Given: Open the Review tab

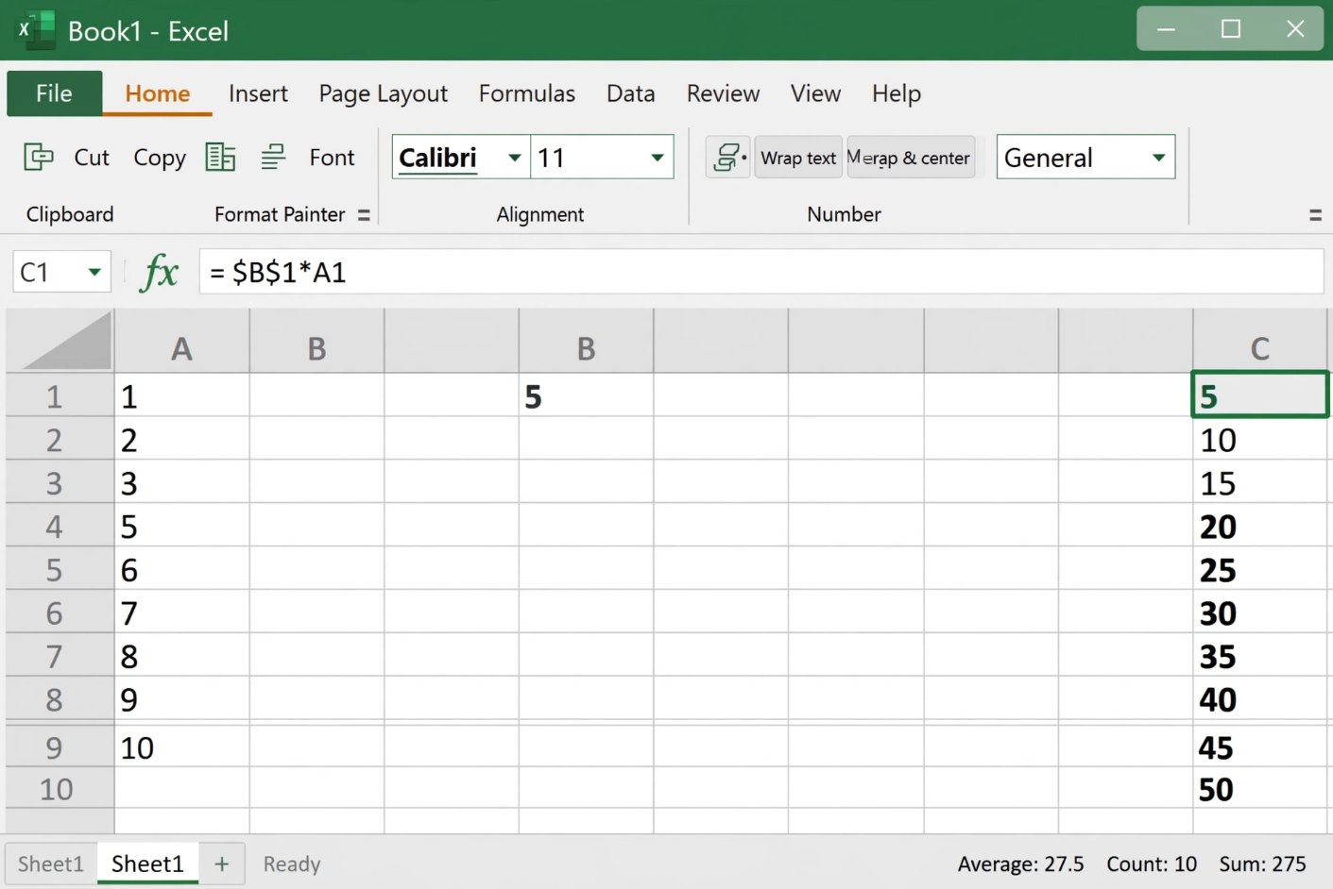Looking at the screenshot, I should click(723, 93).
